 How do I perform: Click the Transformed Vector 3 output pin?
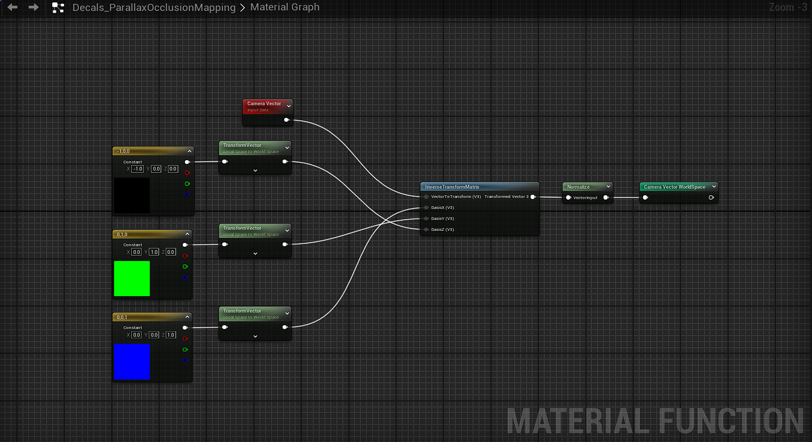point(533,197)
